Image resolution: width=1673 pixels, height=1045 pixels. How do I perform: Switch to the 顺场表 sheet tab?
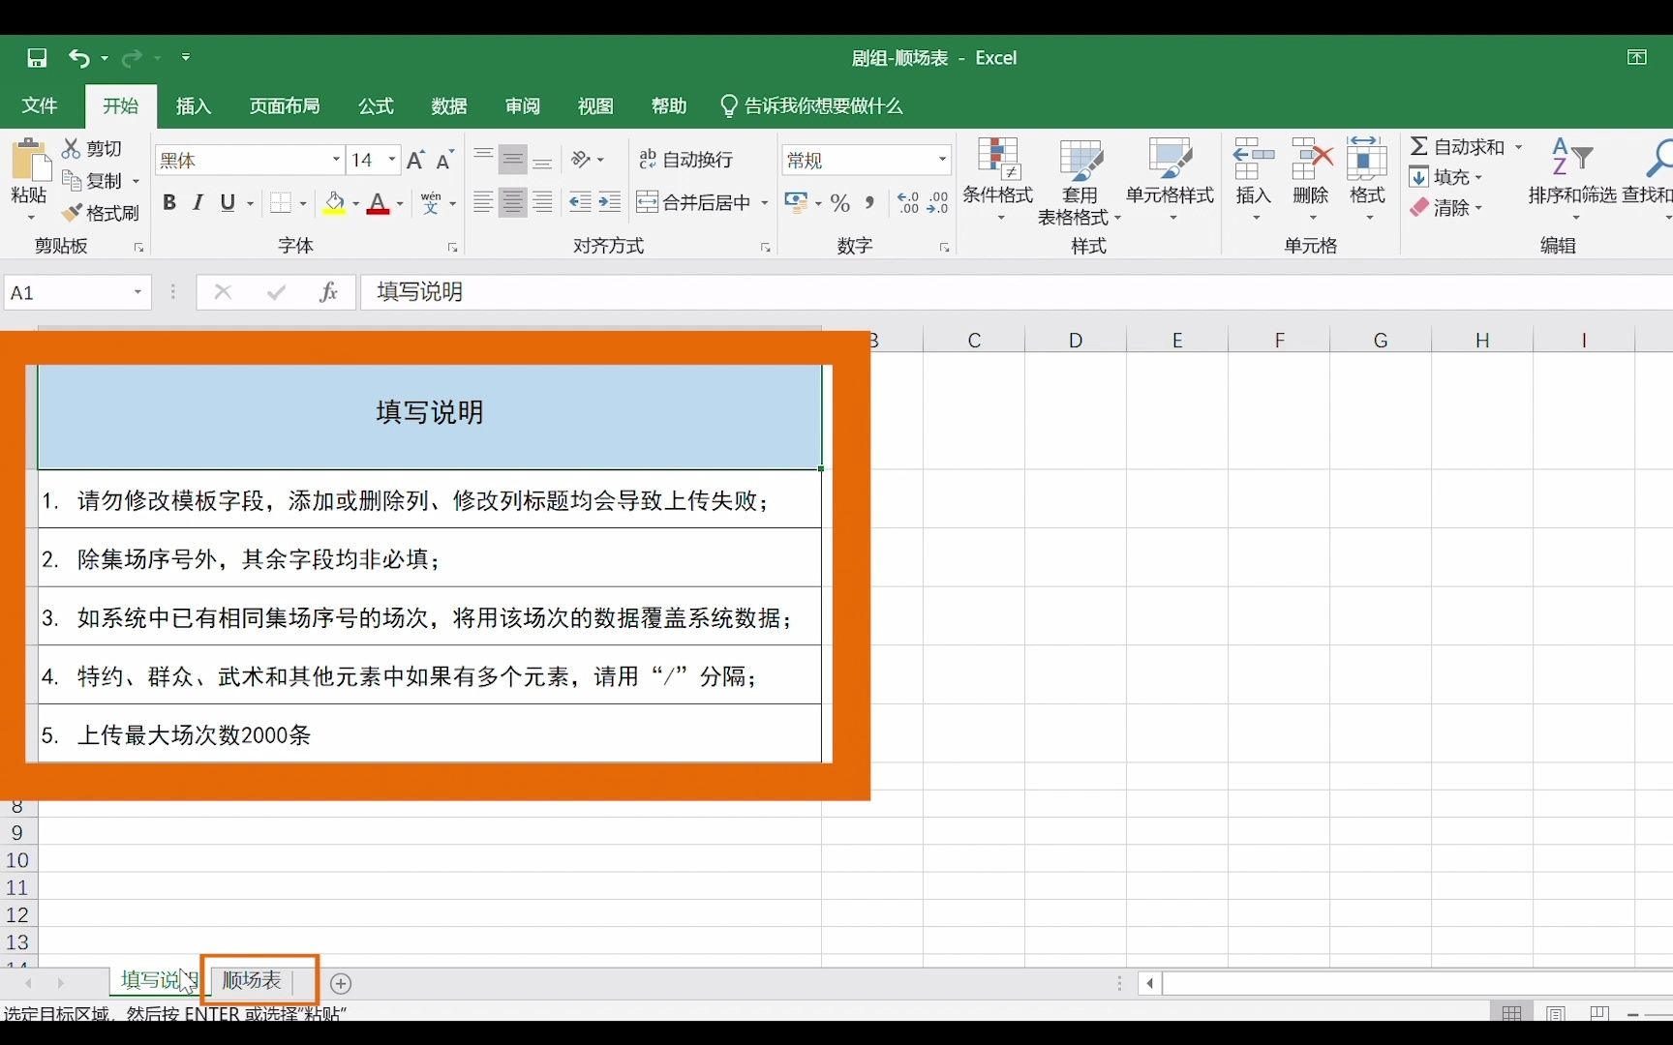[253, 980]
